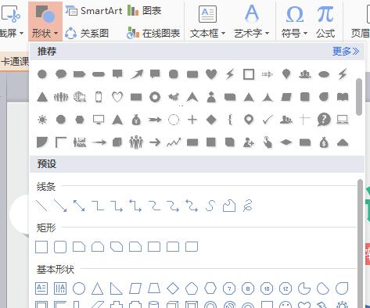Open the 形状 shapes dropdown
370x308 pixels.
(45, 21)
